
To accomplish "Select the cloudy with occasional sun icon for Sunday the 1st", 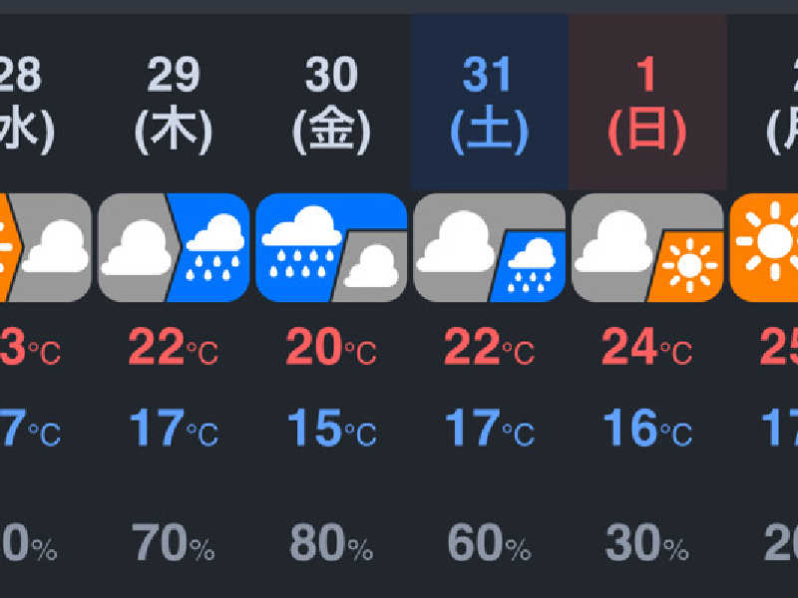I will tap(647, 247).
